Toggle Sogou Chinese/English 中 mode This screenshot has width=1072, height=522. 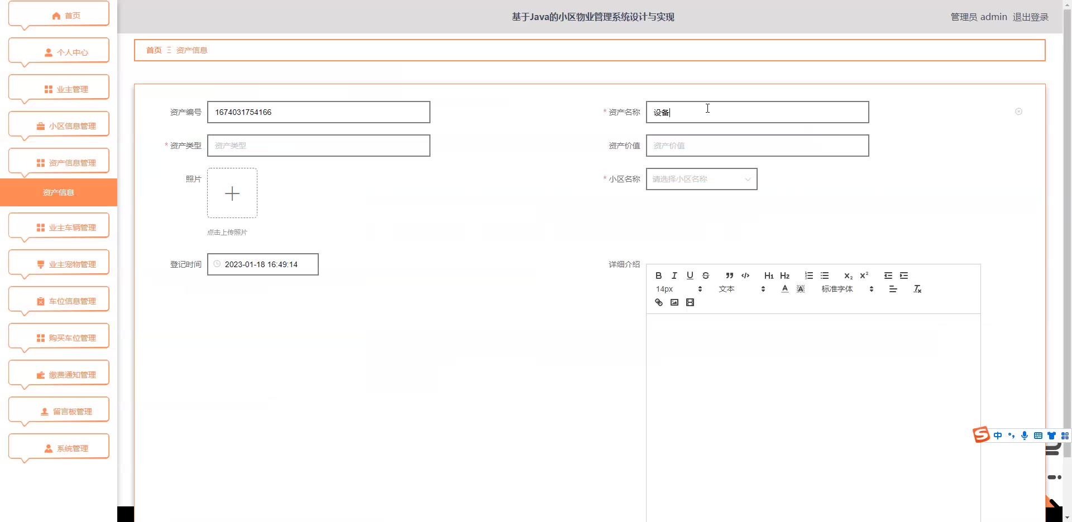tap(998, 436)
